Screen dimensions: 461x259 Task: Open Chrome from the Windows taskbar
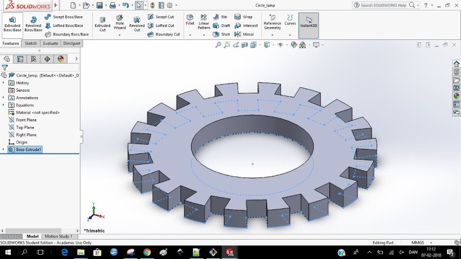(147, 252)
